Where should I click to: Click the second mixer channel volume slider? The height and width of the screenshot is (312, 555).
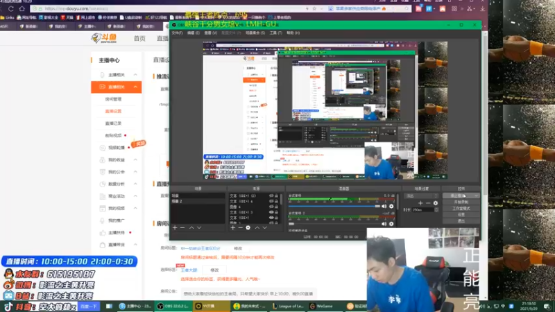(x=334, y=223)
